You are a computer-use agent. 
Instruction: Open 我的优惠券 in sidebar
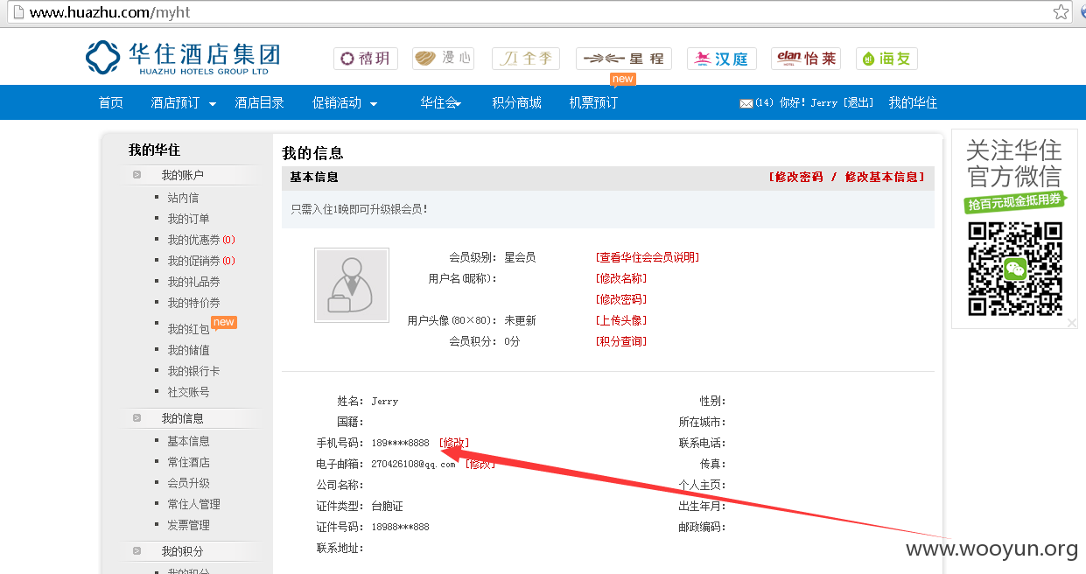(193, 240)
